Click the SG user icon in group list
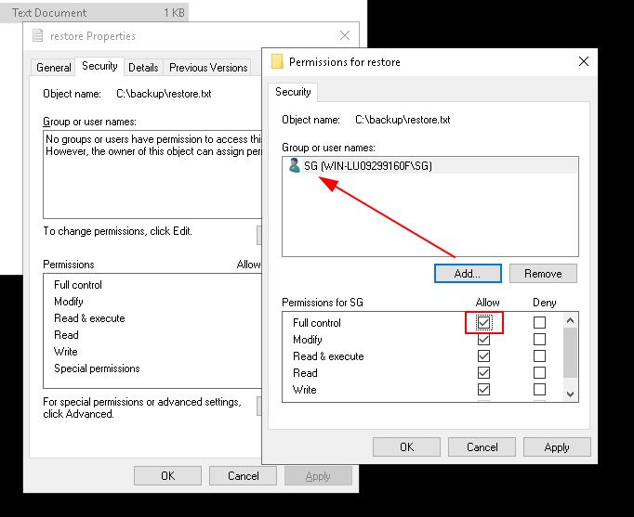This screenshot has width=634, height=517. 295,166
